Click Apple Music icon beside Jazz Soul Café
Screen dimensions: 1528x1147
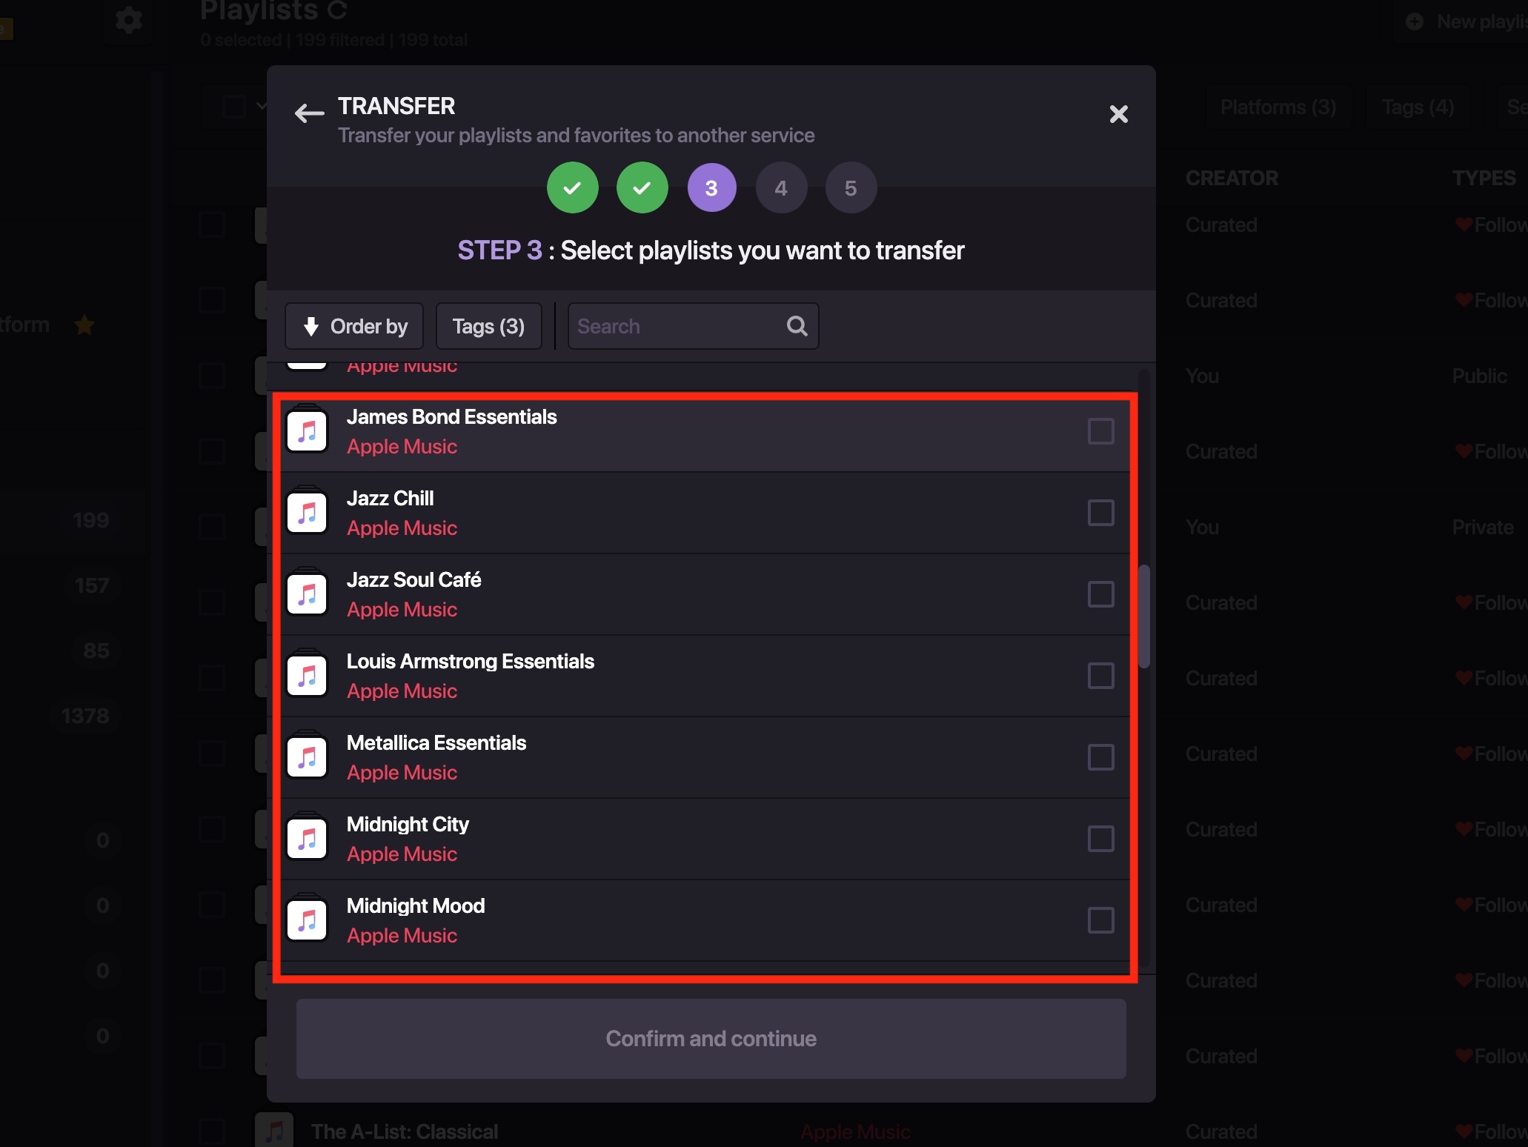pos(307,594)
